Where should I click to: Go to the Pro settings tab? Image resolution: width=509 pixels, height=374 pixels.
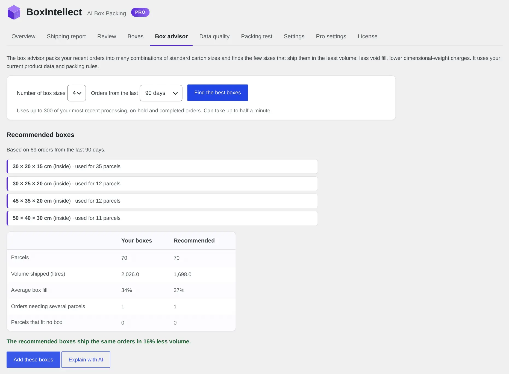click(331, 36)
